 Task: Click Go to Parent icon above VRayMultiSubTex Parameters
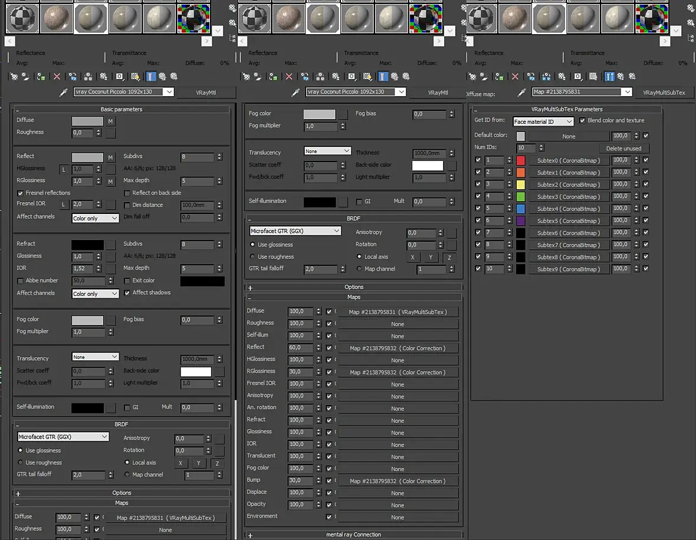pyautogui.click(x=622, y=76)
